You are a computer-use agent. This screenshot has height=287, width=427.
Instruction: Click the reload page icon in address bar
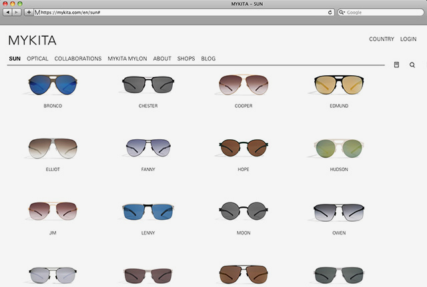click(330, 12)
